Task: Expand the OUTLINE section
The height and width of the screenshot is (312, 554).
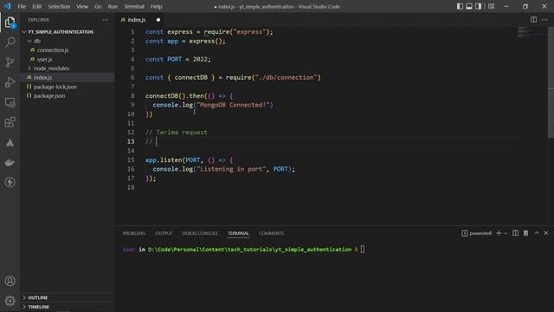Action: point(24,297)
